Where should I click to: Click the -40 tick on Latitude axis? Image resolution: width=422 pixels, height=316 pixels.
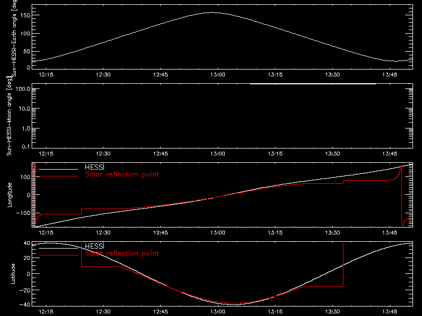pyautogui.click(x=25, y=304)
